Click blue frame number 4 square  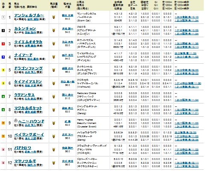click(x=3, y=57)
